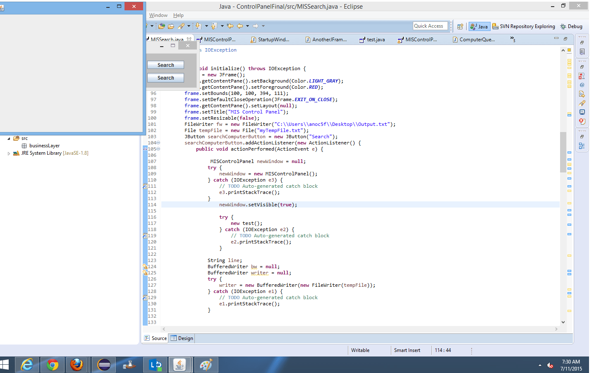Open Google Chrome from the taskbar
The image size is (594, 373).
point(53,365)
